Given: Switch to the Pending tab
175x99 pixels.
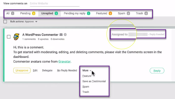Looking at the screenshot, I should click(28, 13).
